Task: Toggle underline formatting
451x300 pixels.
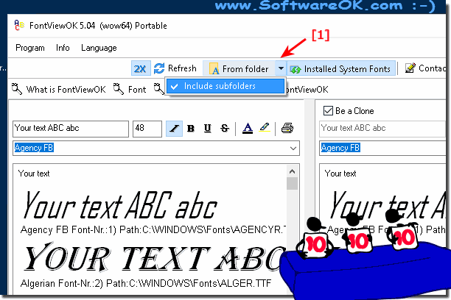Action: click(x=207, y=129)
